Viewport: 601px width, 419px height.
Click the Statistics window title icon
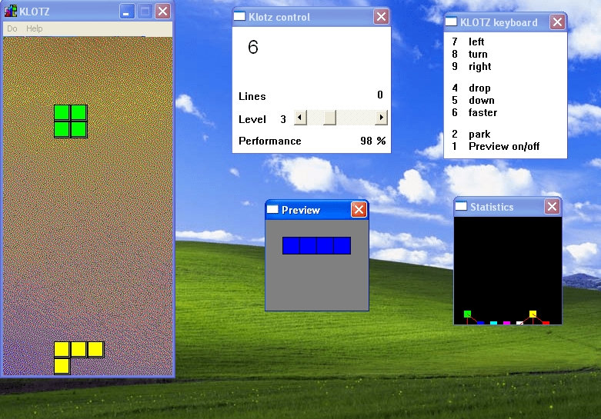point(461,207)
